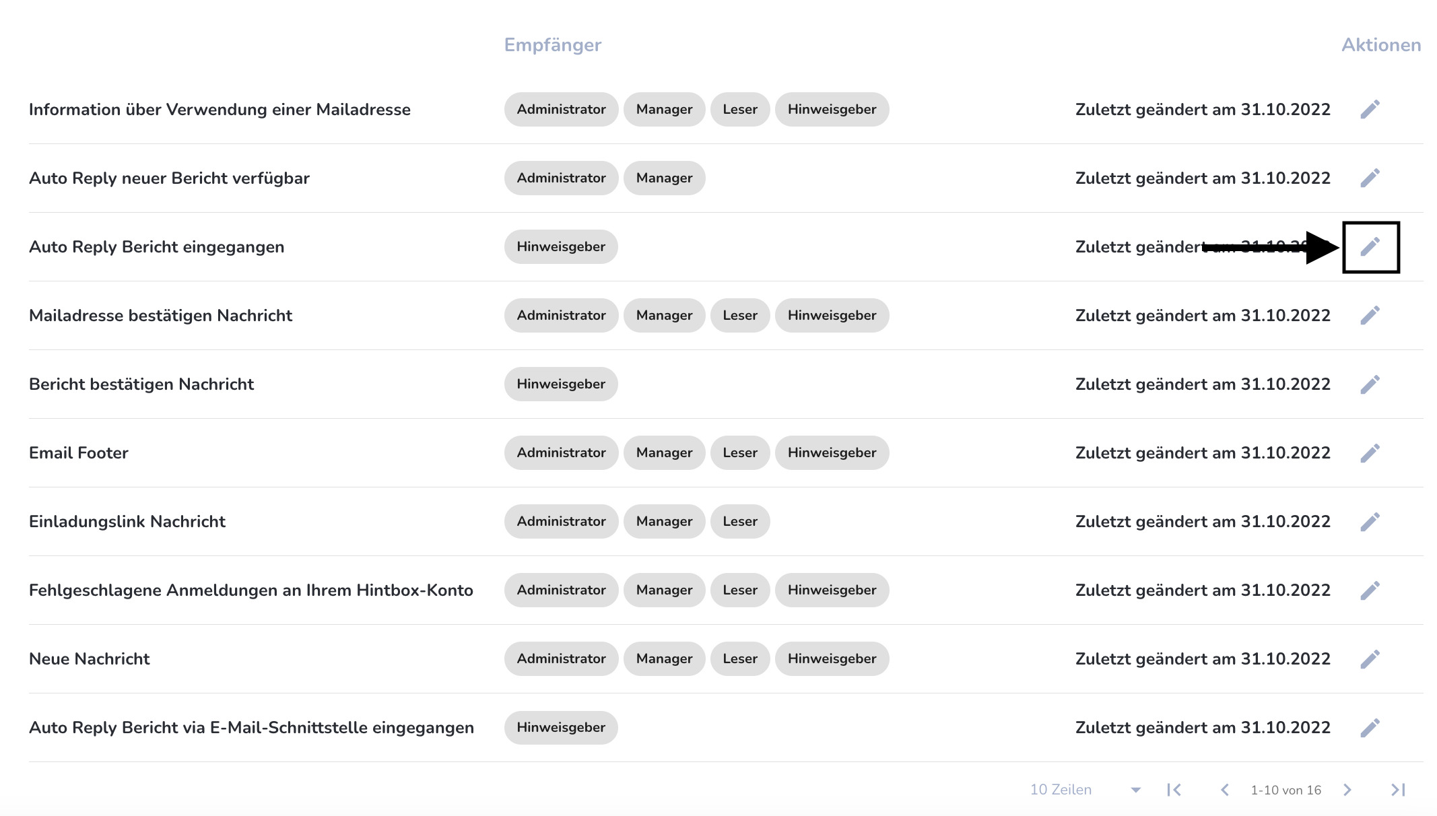
Task: Open editor for Auto Reply Bericht eingegangen
Action: point(1370,246)
